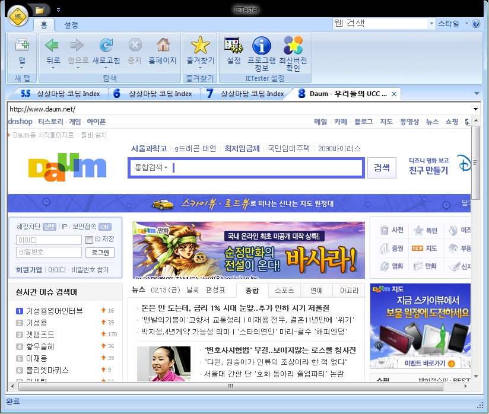Open the 티스토리 link
This screenshot has height=414, width=489.
51,122
